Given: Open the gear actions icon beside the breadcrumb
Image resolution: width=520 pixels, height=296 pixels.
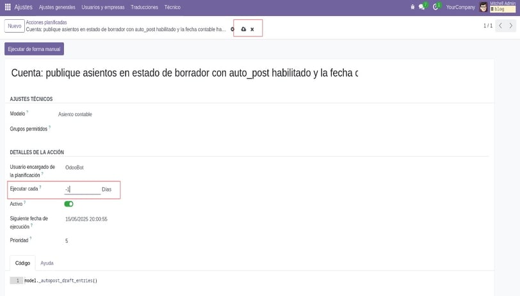Looking at the screenshot, I should pyautogui.click(x=232, y=29).
